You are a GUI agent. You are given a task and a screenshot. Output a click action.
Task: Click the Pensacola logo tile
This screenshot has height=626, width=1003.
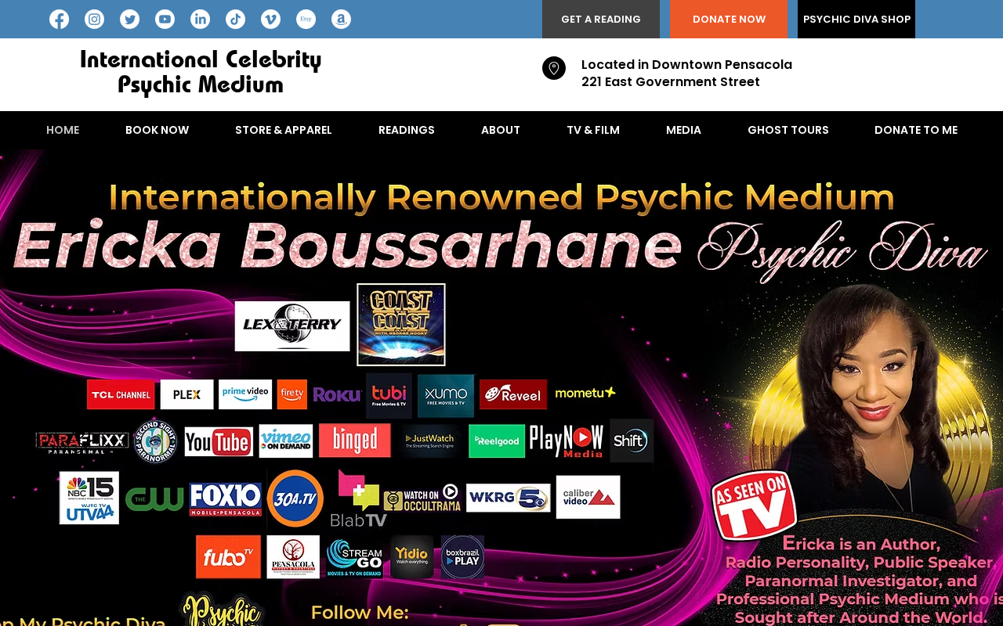pos(293,557)
